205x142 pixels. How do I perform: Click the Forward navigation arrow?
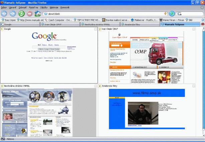pyautogui.click(x=13, y=14)
